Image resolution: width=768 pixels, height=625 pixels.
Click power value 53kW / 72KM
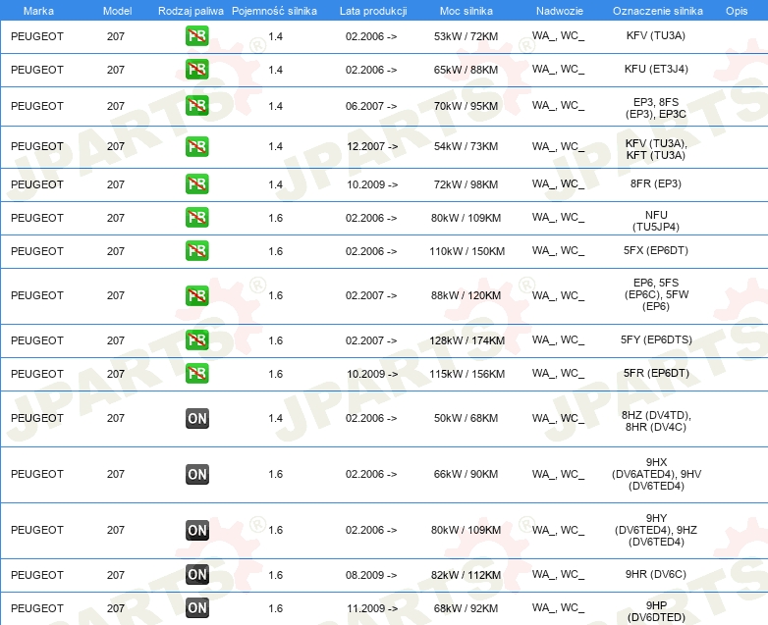click(x=466, y=36)
